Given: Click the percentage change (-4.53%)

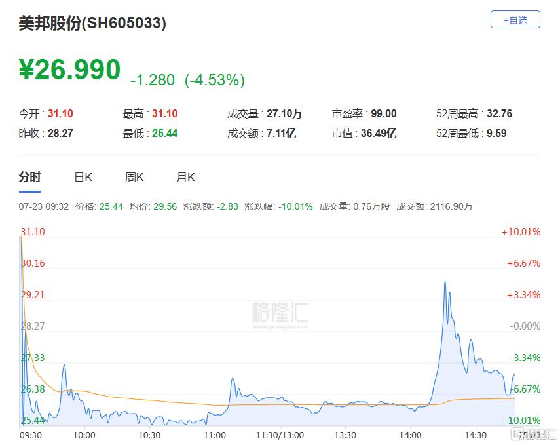Looking at the screenshot, I should [215, 80].
